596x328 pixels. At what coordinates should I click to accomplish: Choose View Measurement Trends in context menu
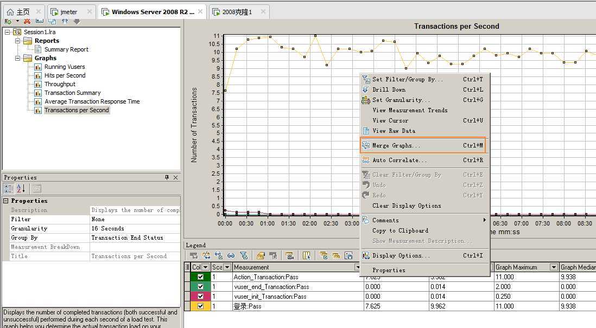424,110
